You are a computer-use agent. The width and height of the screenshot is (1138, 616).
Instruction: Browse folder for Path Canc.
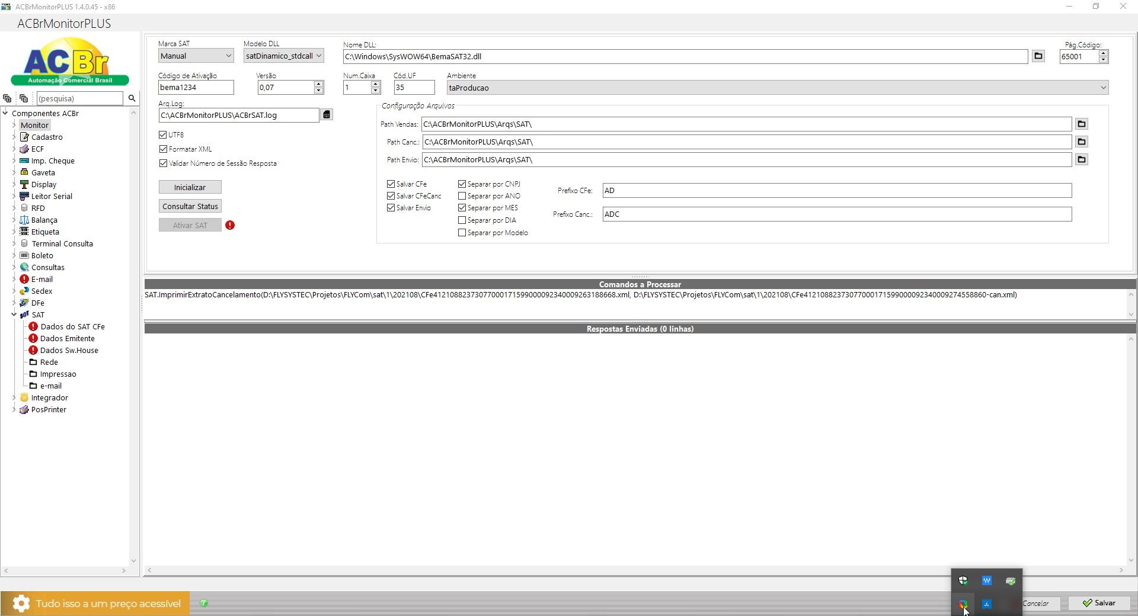(1081, 142)
